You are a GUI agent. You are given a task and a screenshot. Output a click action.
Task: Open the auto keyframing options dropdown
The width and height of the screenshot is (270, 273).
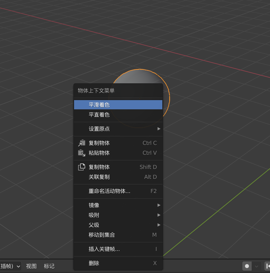(x=256, y=266)
